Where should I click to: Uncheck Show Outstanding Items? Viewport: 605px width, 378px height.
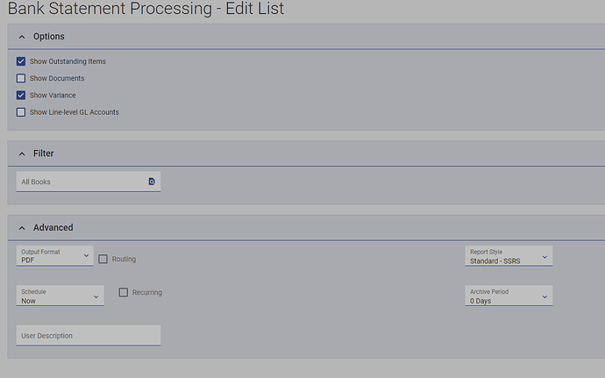pyautogui.click(x=21, y=61)
